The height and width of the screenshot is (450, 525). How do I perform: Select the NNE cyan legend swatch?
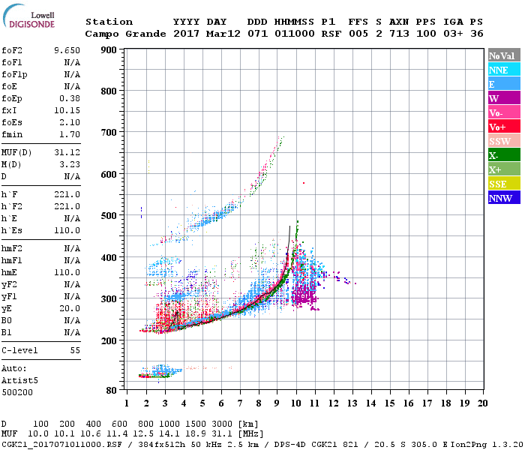[x=504, y=70]
